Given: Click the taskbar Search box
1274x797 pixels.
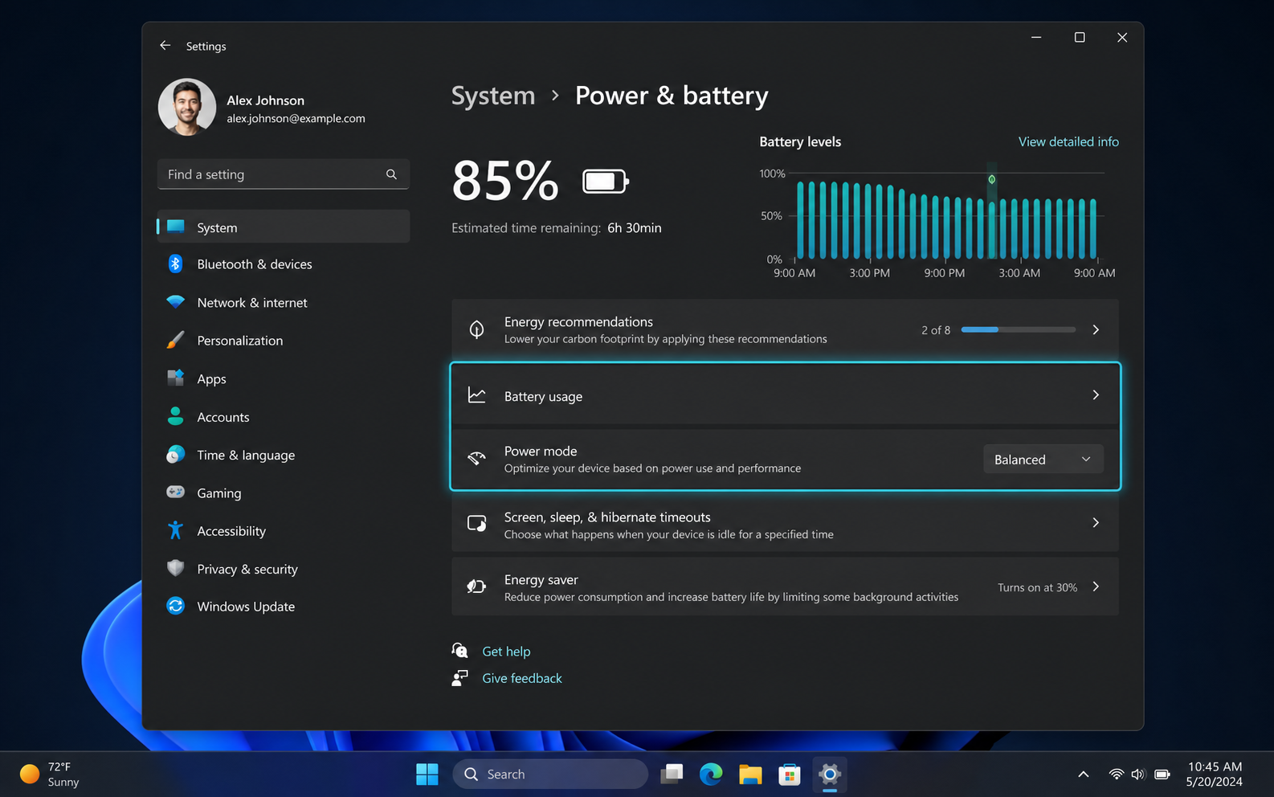Looking at the screenshot, I should (x=550, y=774).
